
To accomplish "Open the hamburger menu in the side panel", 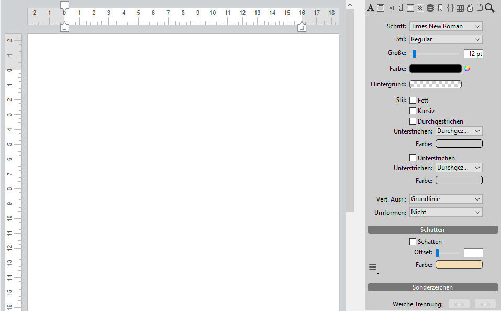I will [373, 268].
